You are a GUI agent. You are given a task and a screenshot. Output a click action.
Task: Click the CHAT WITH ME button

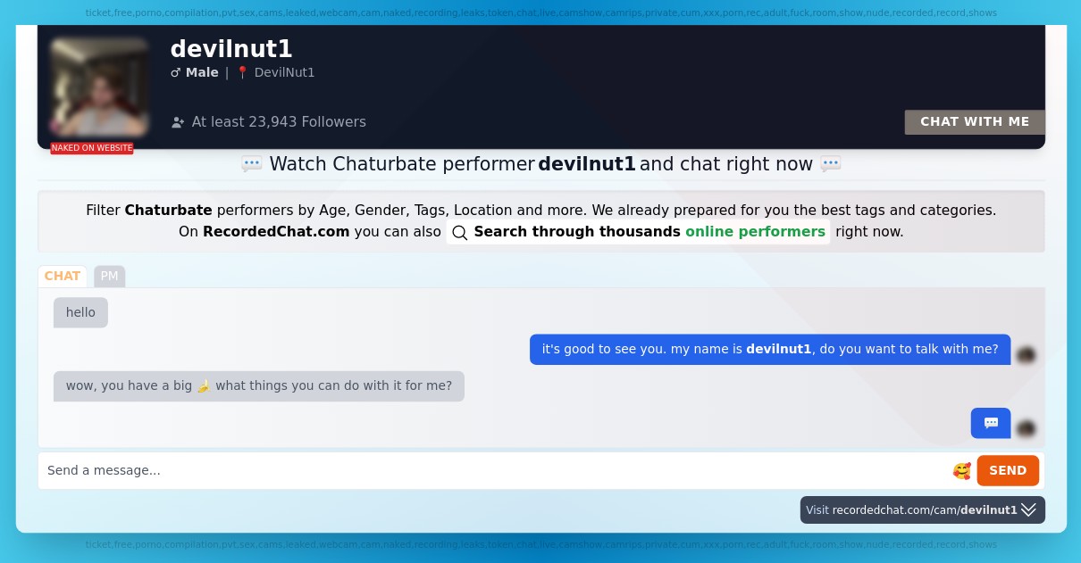coord(975,122)
